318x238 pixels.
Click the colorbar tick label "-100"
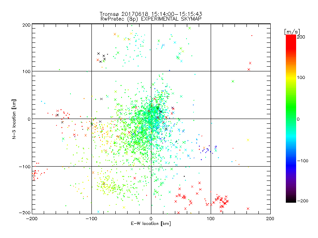point(302,161)
